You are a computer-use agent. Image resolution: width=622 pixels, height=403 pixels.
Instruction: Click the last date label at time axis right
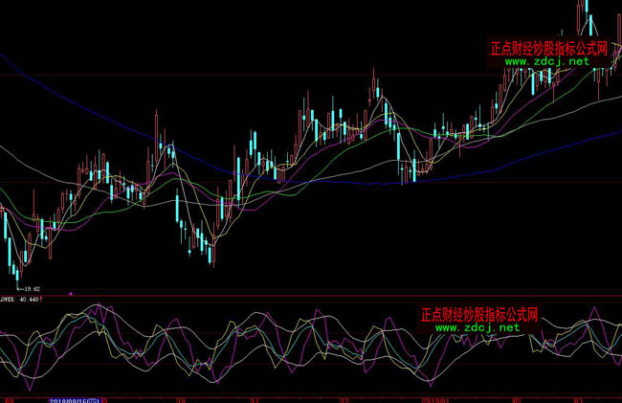pos(578,398)
